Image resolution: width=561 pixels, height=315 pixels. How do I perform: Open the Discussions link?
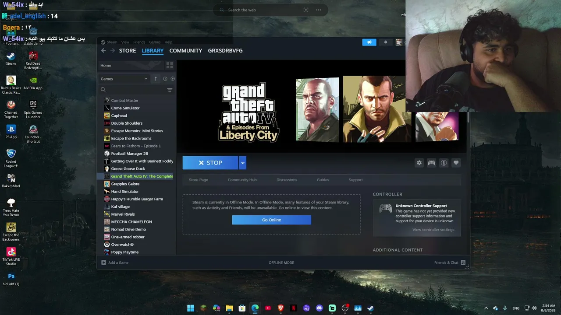pos(287,180)
